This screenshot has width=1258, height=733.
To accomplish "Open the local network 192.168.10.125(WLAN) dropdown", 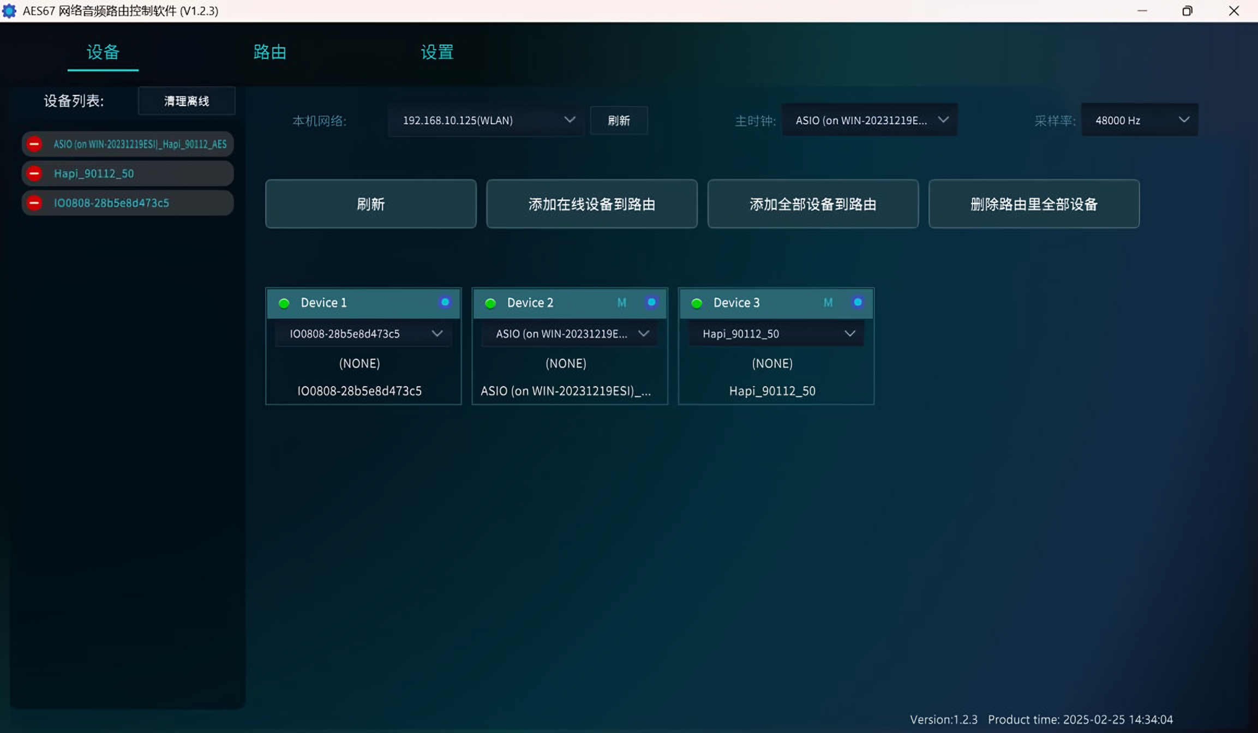I will [x=486, y=121].
